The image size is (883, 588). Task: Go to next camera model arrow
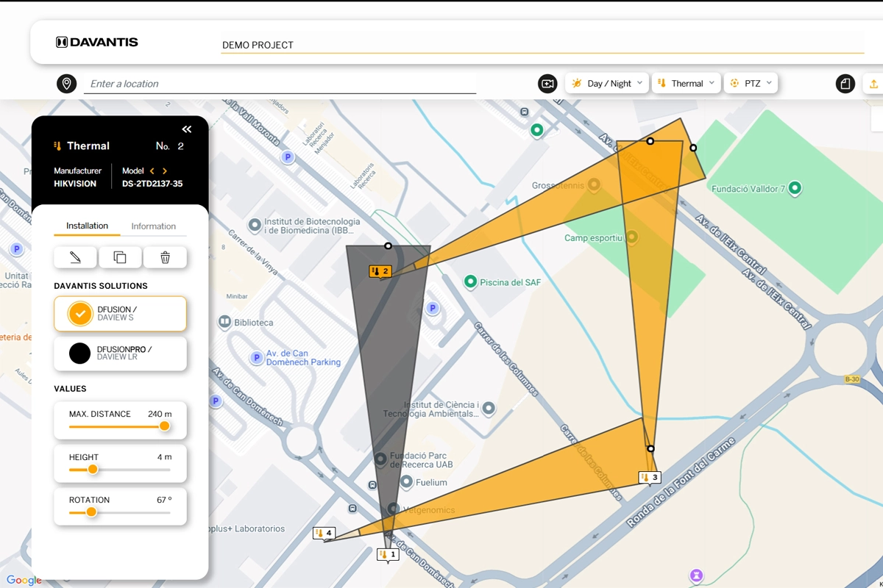pyautogui.click(x=165, y=171)
